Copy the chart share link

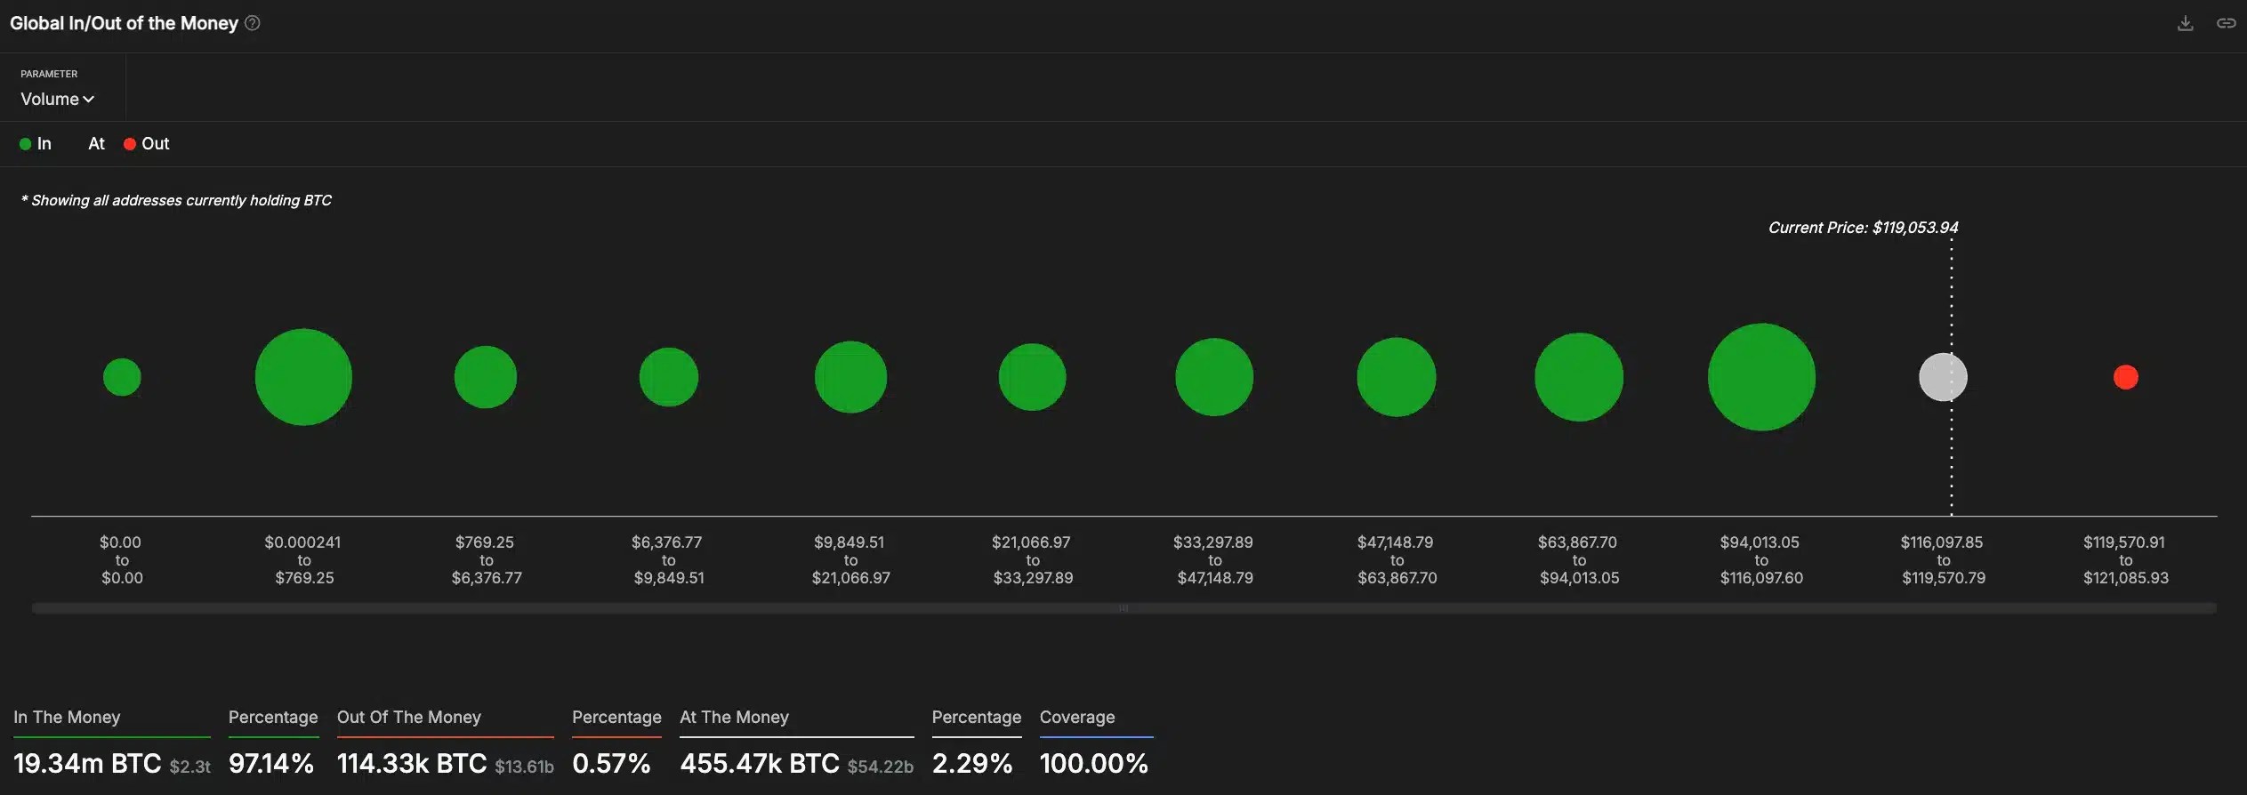2227,23
